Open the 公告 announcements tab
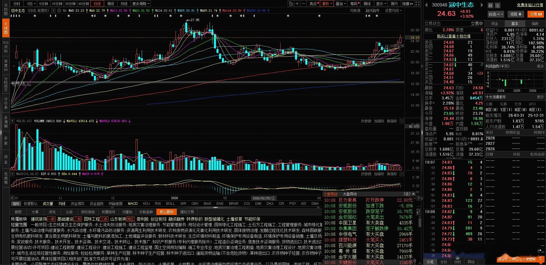This screenshot has width=546, height=265. click(x=69, y=212)
